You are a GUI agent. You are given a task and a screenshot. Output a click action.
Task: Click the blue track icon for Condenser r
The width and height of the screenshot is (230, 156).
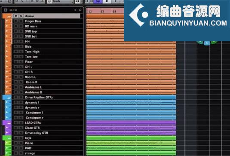7,118
